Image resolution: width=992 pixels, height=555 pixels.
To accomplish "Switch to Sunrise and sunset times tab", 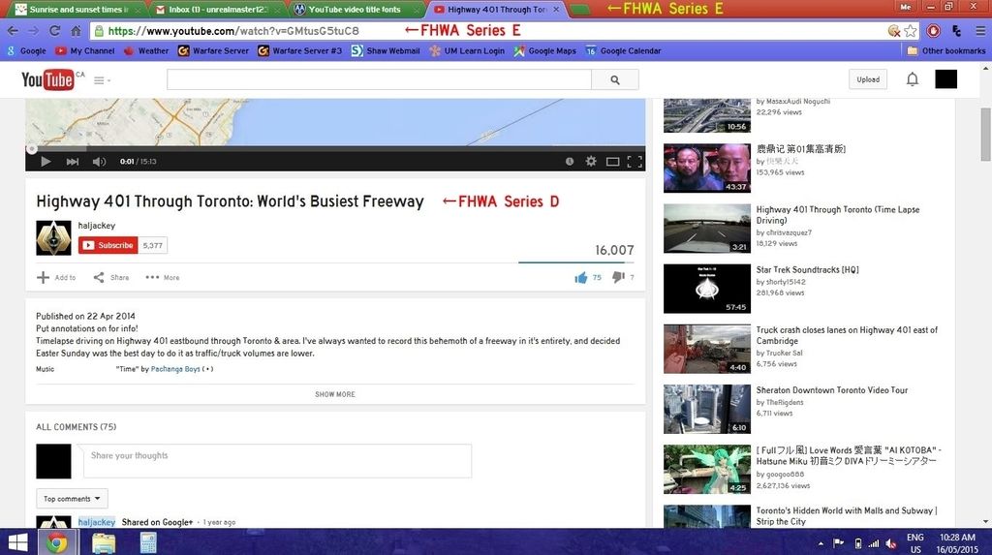I will 77,10.
